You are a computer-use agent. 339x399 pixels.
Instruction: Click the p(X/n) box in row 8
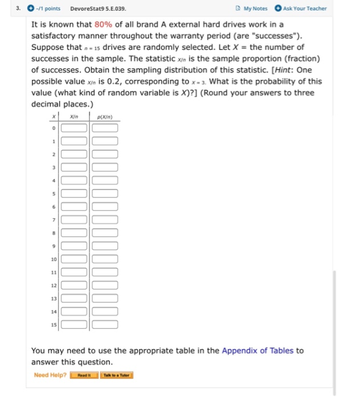(105, 233)
